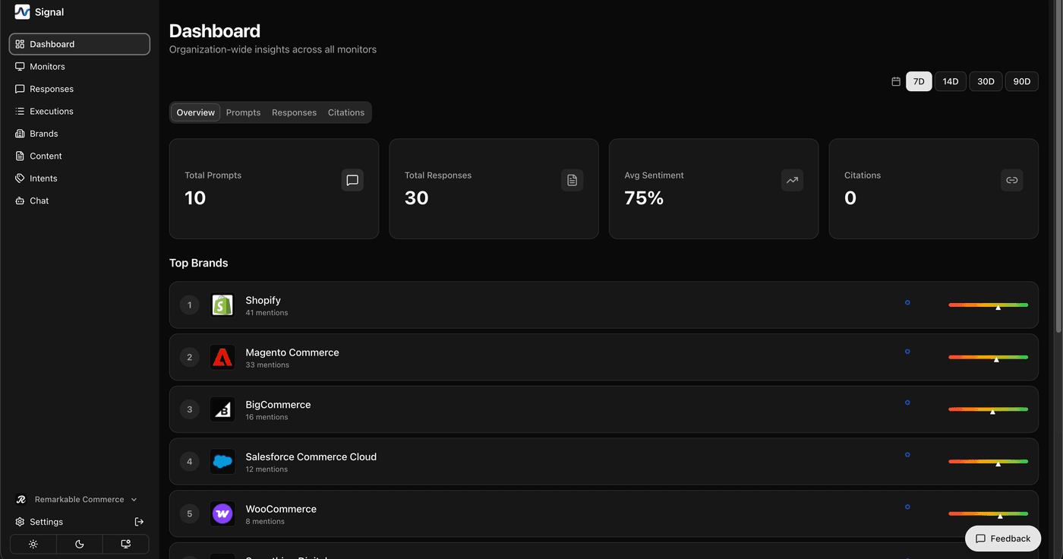Click the Total Responses value 30
Viewport: 1063px width, 559px height.
[x=417, y=198]
